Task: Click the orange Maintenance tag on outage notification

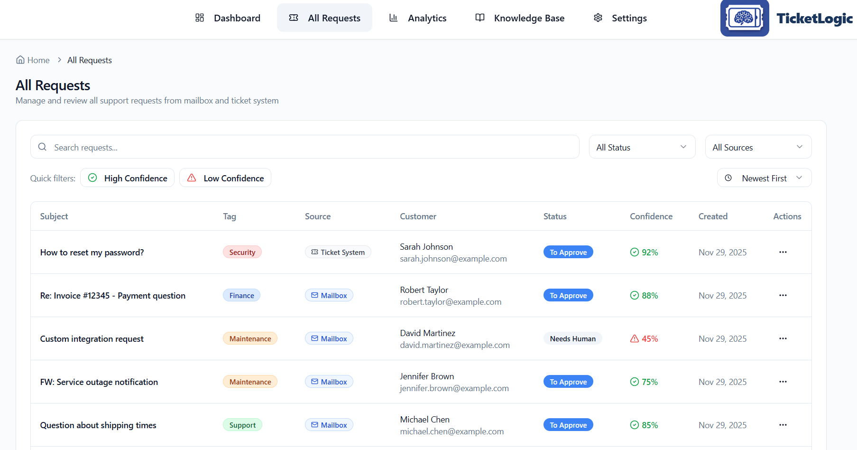Action: 250,382
